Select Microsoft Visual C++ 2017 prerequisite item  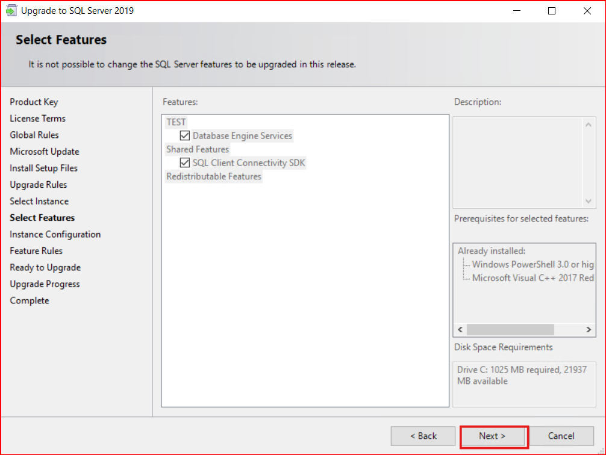point(533,278)
